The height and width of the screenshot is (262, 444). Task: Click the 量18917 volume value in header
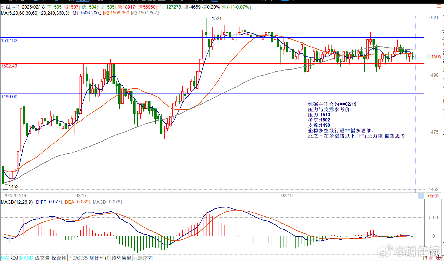[127, 7]
